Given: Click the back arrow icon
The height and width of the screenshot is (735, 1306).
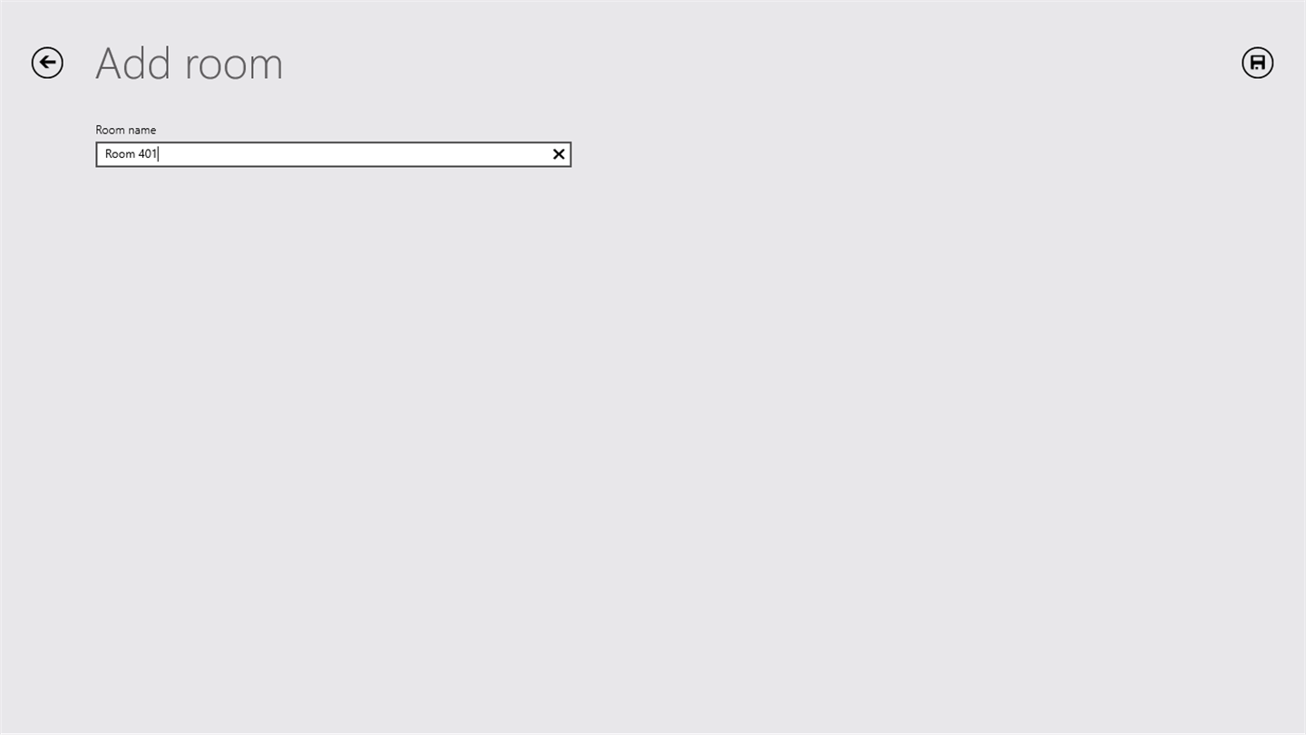Looking at the screenshot, I should coord(47,63).
